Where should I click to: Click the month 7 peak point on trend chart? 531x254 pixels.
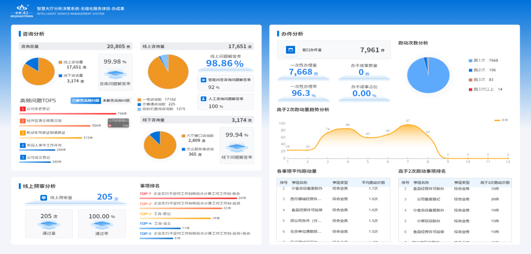point(408,125)
